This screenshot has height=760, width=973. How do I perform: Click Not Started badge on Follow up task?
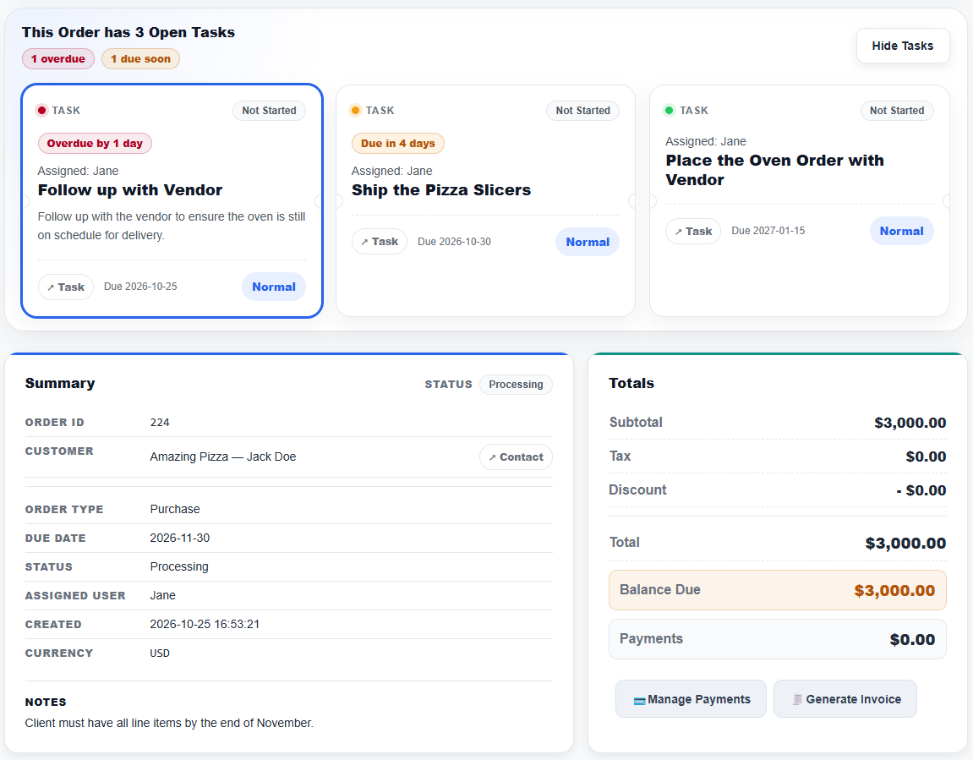pos(269,111)
